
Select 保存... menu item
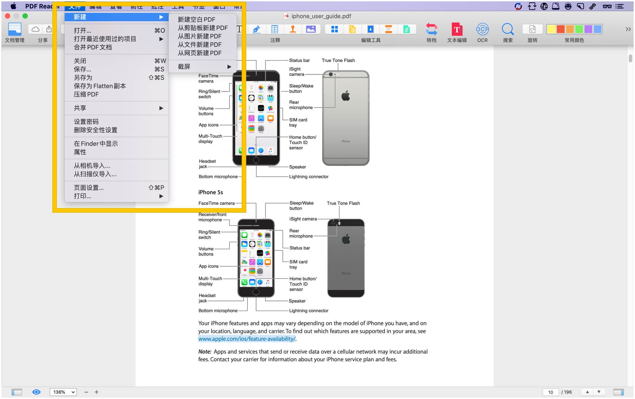click(116, 69)
